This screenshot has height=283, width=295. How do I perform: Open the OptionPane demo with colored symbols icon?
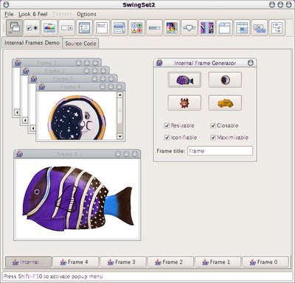pyautogui.click(x=137, y=28)
